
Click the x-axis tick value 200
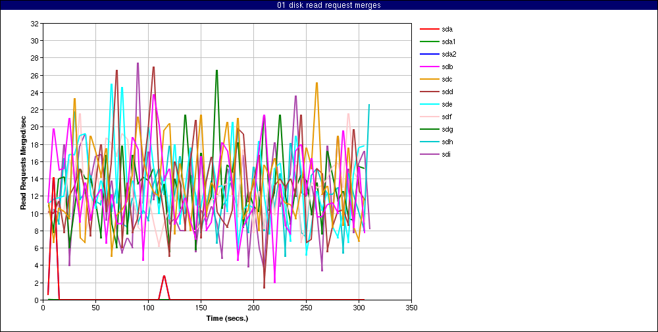click(x=253, y=308)
